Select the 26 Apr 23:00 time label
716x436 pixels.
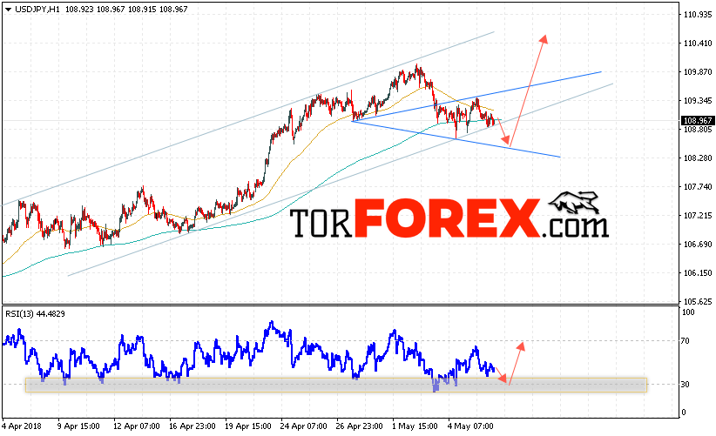[360, 426]
